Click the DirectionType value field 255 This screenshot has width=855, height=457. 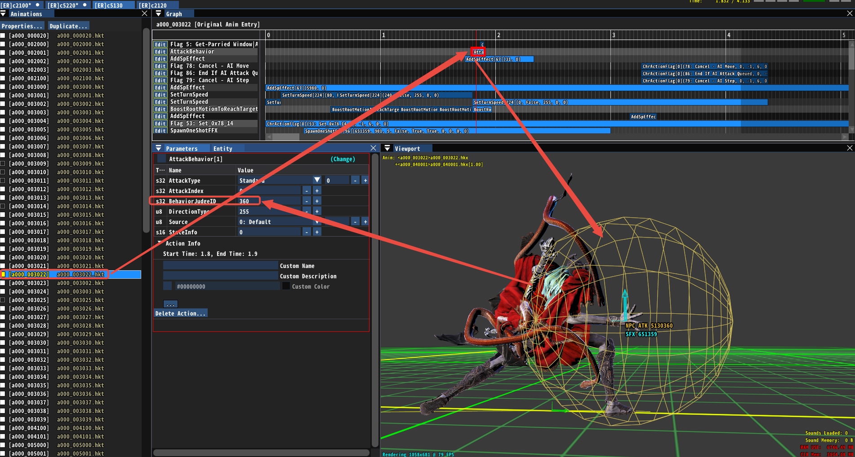(269, 211)
